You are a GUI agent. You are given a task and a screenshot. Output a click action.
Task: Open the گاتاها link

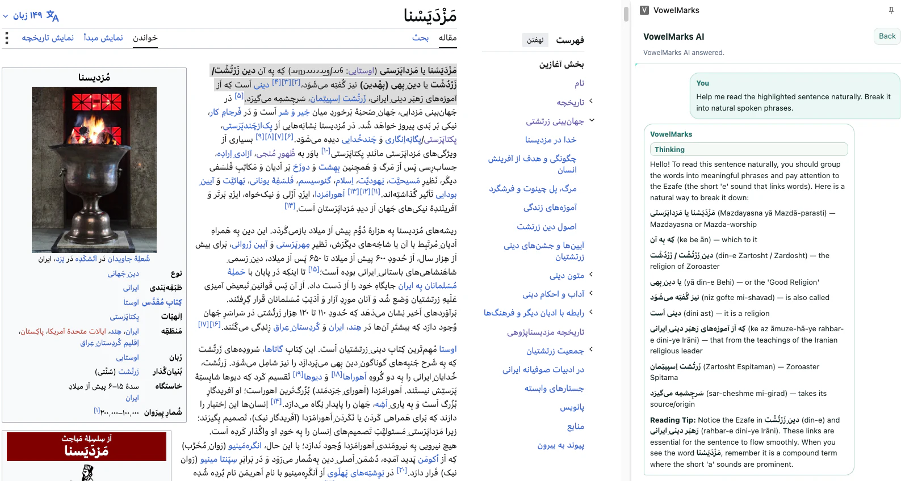[x=273, y=349]
